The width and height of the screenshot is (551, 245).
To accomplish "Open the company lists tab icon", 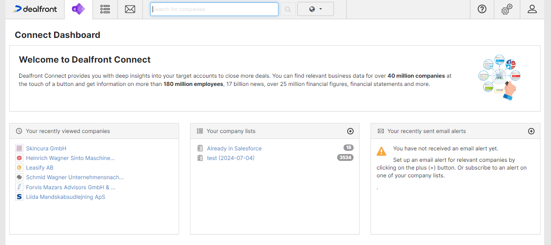I will tap(105, 9).
